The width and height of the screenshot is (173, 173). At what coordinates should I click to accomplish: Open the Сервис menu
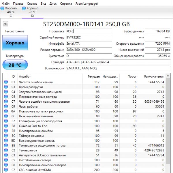(x=32, y=3)
